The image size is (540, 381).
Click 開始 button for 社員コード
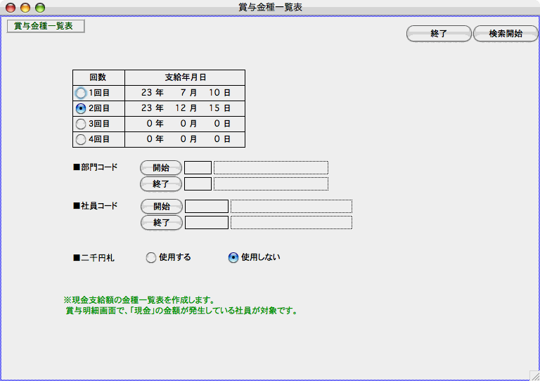[x=161, y=206]
